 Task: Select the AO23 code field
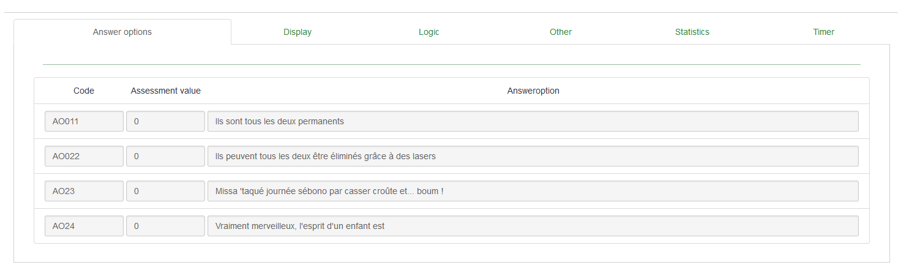tap(84, 191)
